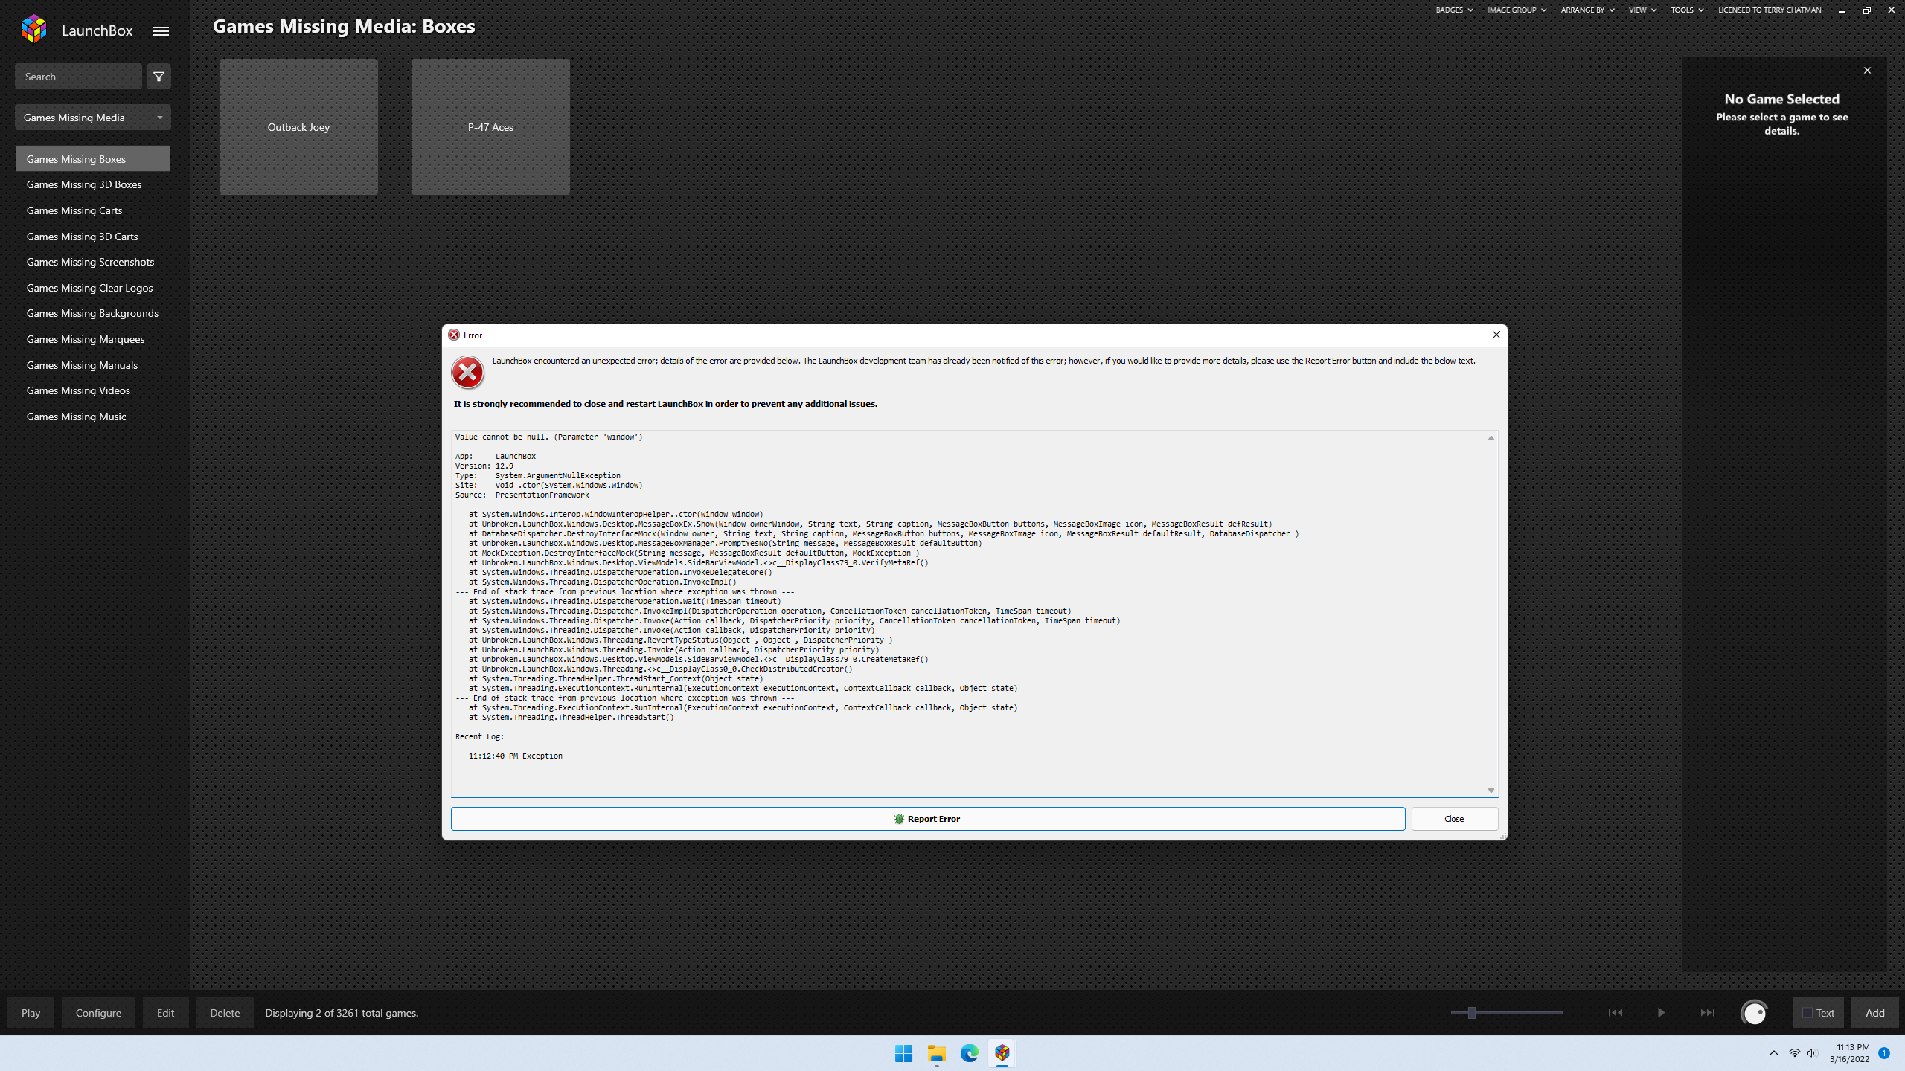Select Games Missing Manuals
The image size is (1905, 1071).
coord(93,365)
